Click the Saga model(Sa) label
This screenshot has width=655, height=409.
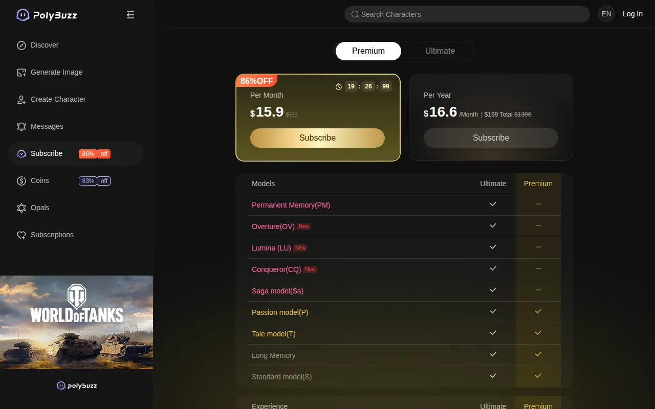pyautogui.click(x=278, y=291)
